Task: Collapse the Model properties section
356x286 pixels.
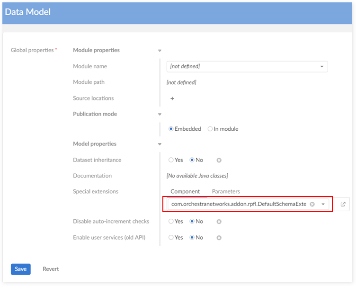Action: (x=160, y=144)
